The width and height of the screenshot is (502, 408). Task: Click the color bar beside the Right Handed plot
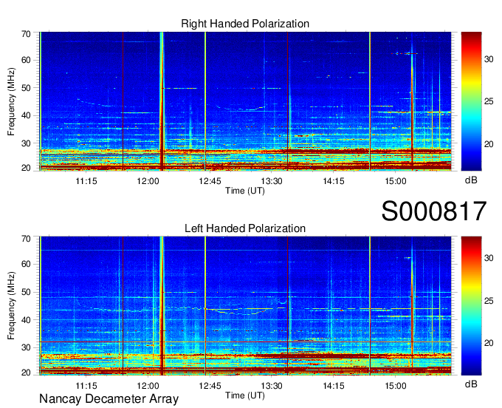[471, 101]
